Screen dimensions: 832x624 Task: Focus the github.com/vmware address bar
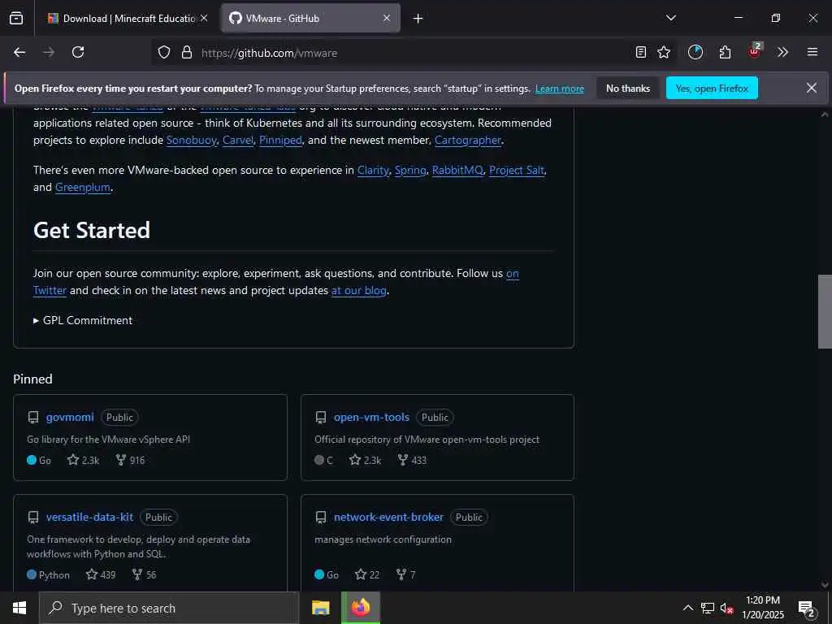point(414,53)
